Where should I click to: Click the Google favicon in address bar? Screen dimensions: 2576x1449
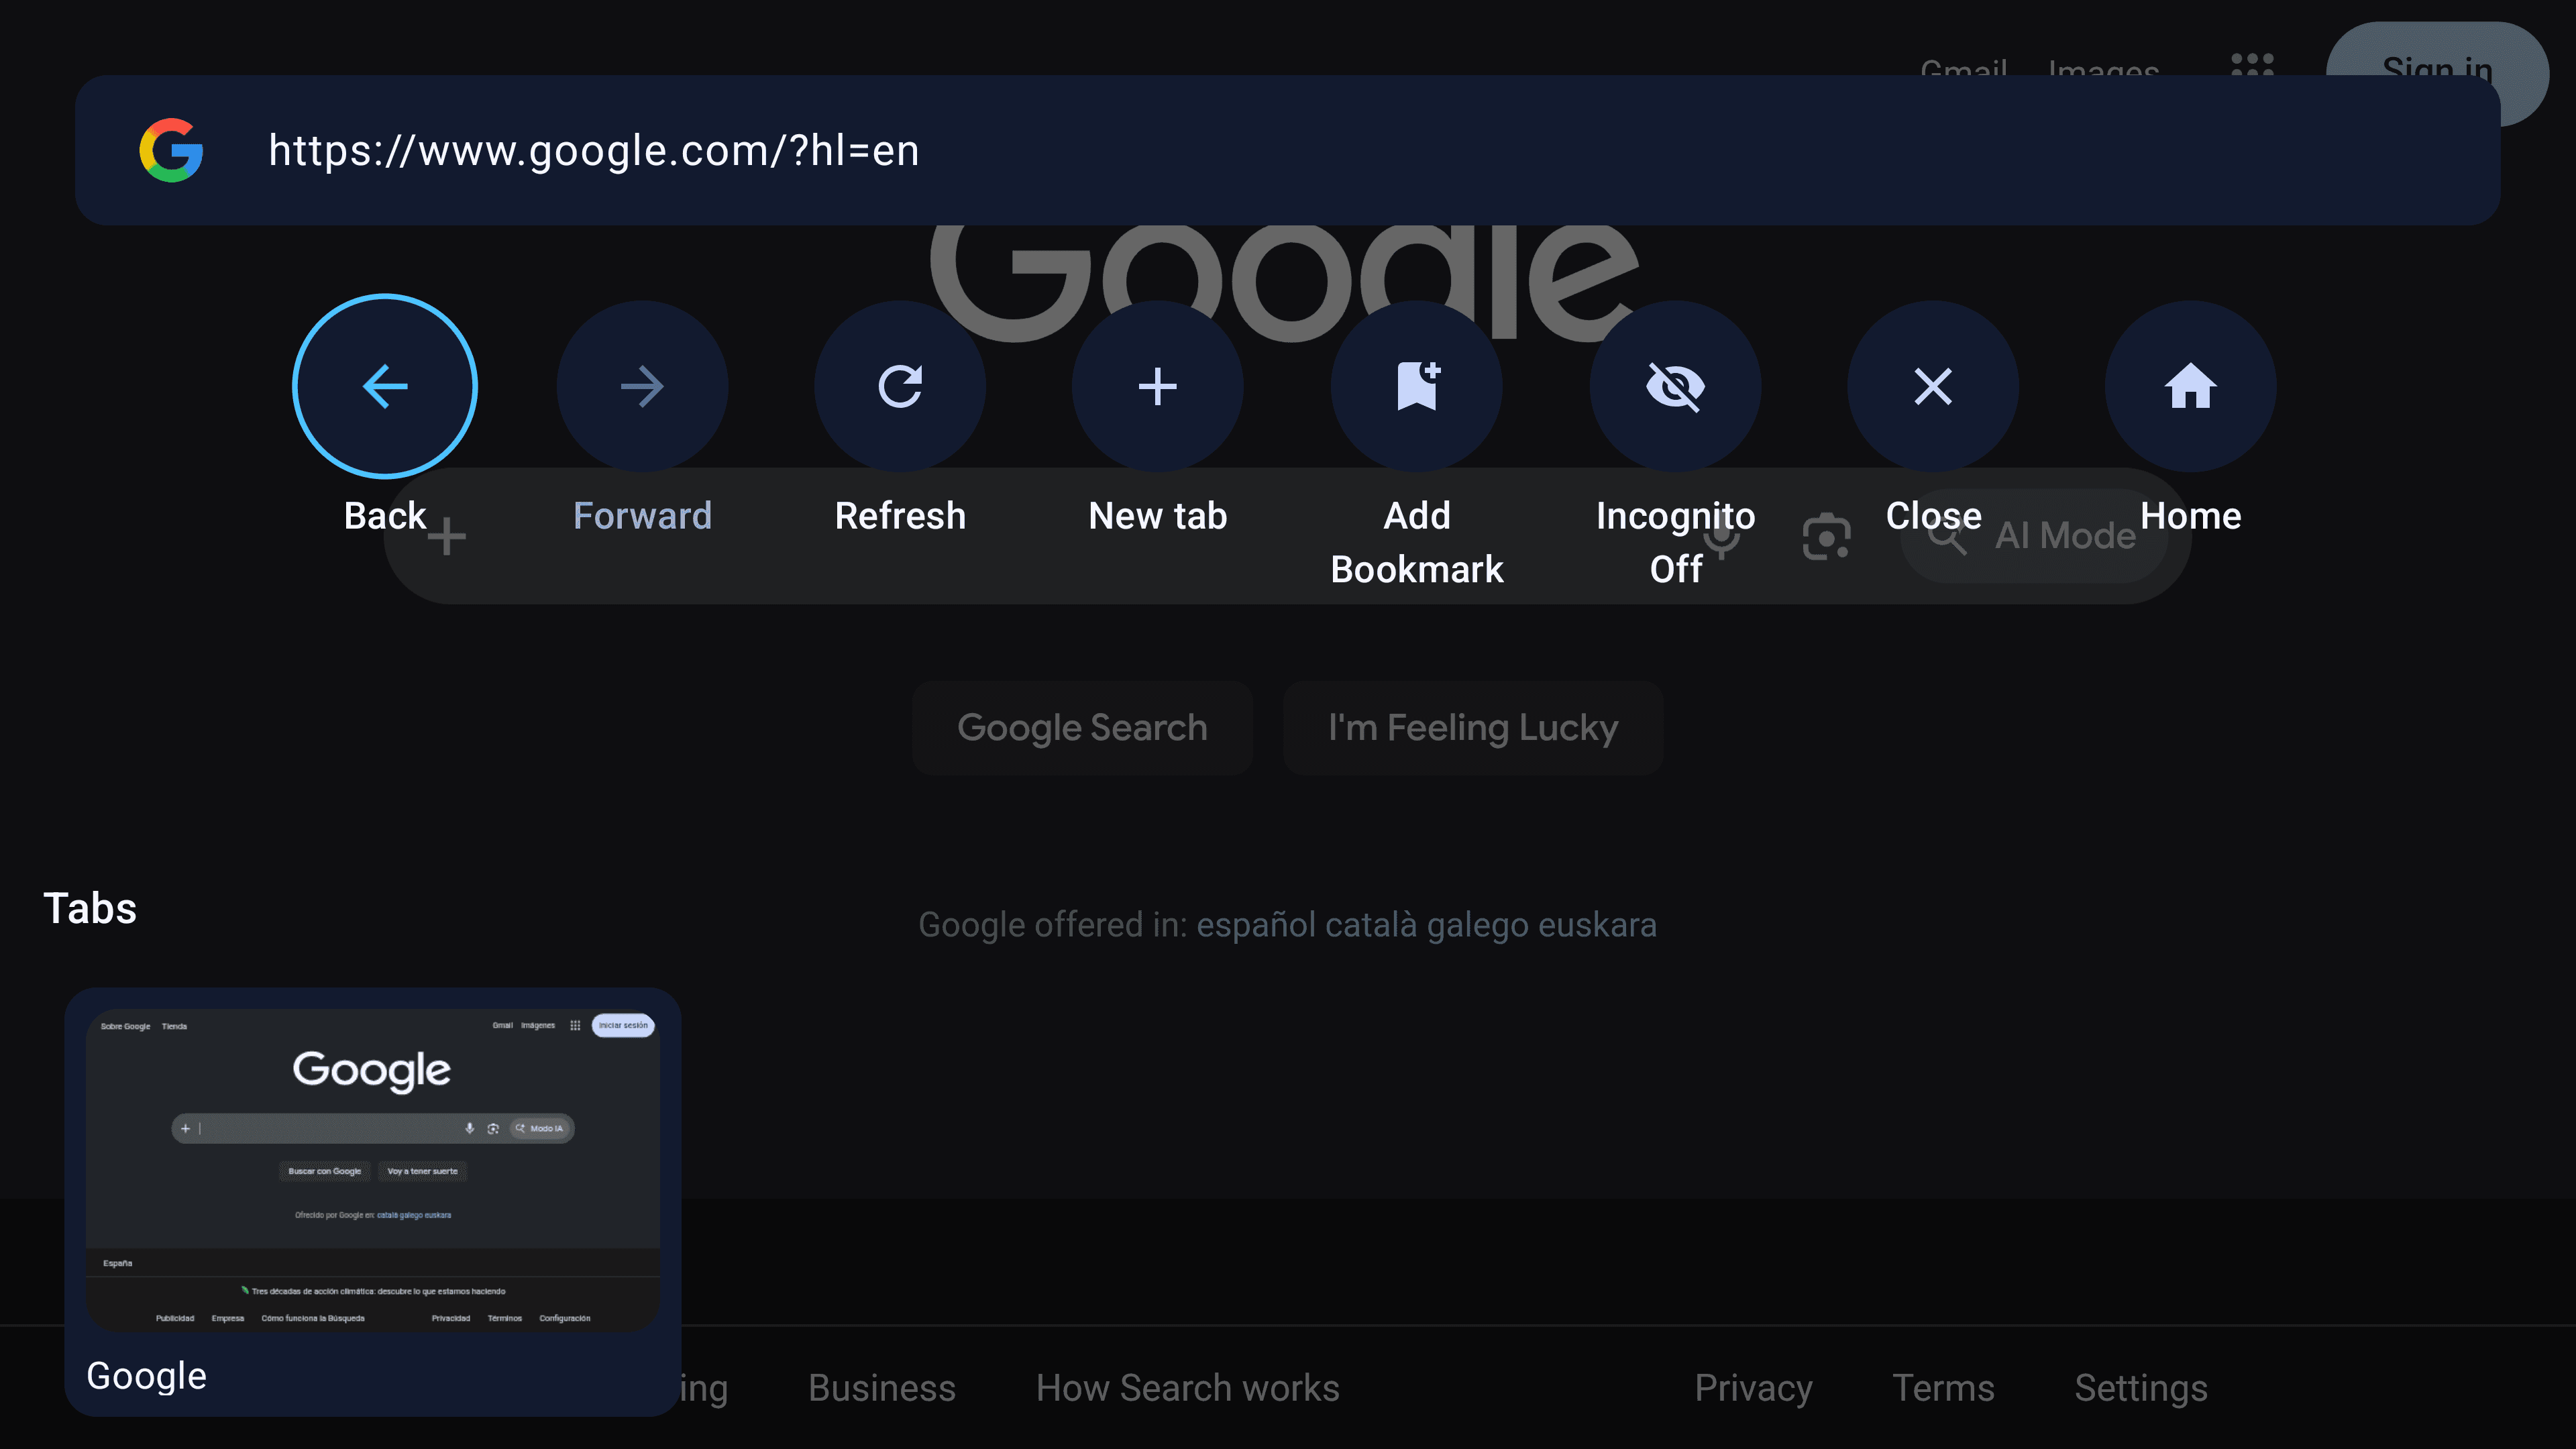171,150
